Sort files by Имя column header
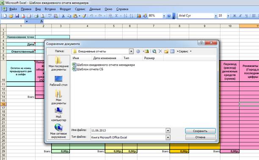 pos(82,58)
